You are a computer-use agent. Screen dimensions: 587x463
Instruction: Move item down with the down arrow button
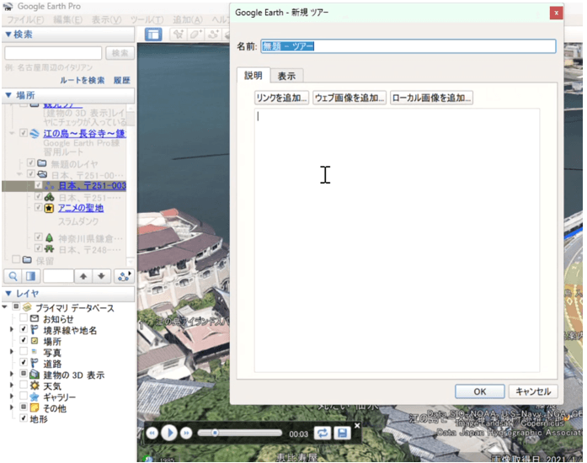(x=101, y=276)
